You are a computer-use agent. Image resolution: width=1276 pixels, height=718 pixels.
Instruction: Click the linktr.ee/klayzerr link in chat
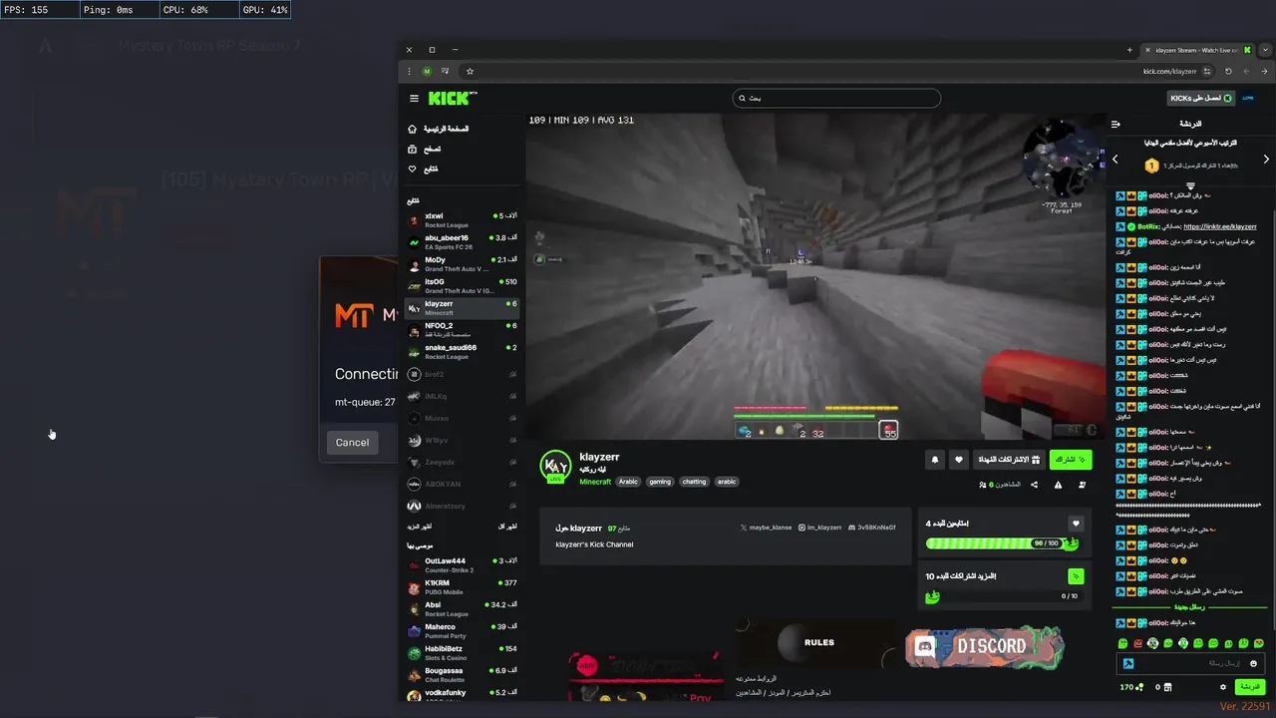[x=1220, y=226]
